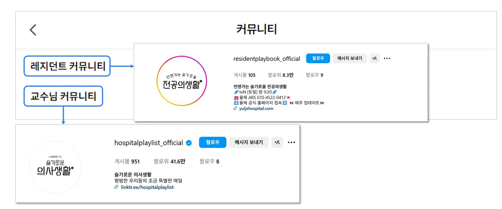The width and height of the screenshot is (502, 209).
Task: Follow residentplaybook_official with 팔로우 button
Action: [x=318, y=58]
